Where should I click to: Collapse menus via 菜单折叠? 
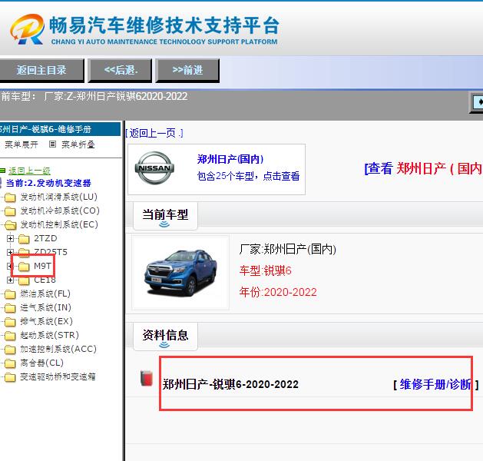pyautogui.click(x=78, y=144)
